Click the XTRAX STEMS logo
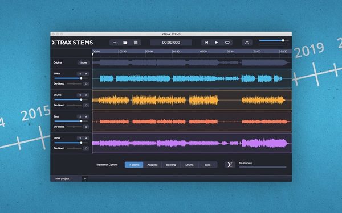 coord(72,43)
